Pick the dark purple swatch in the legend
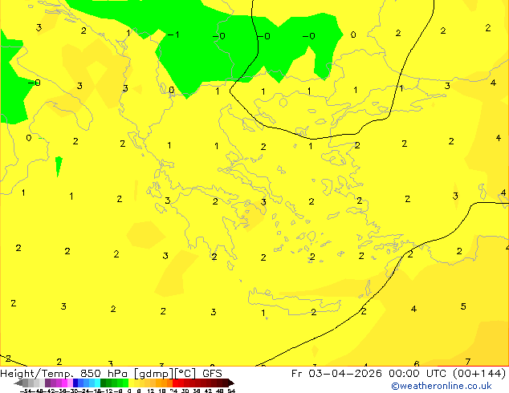509x393 pixels. [47, 383]
